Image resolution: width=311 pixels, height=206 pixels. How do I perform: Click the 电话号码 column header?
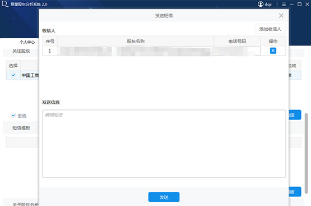click(237, 42)
